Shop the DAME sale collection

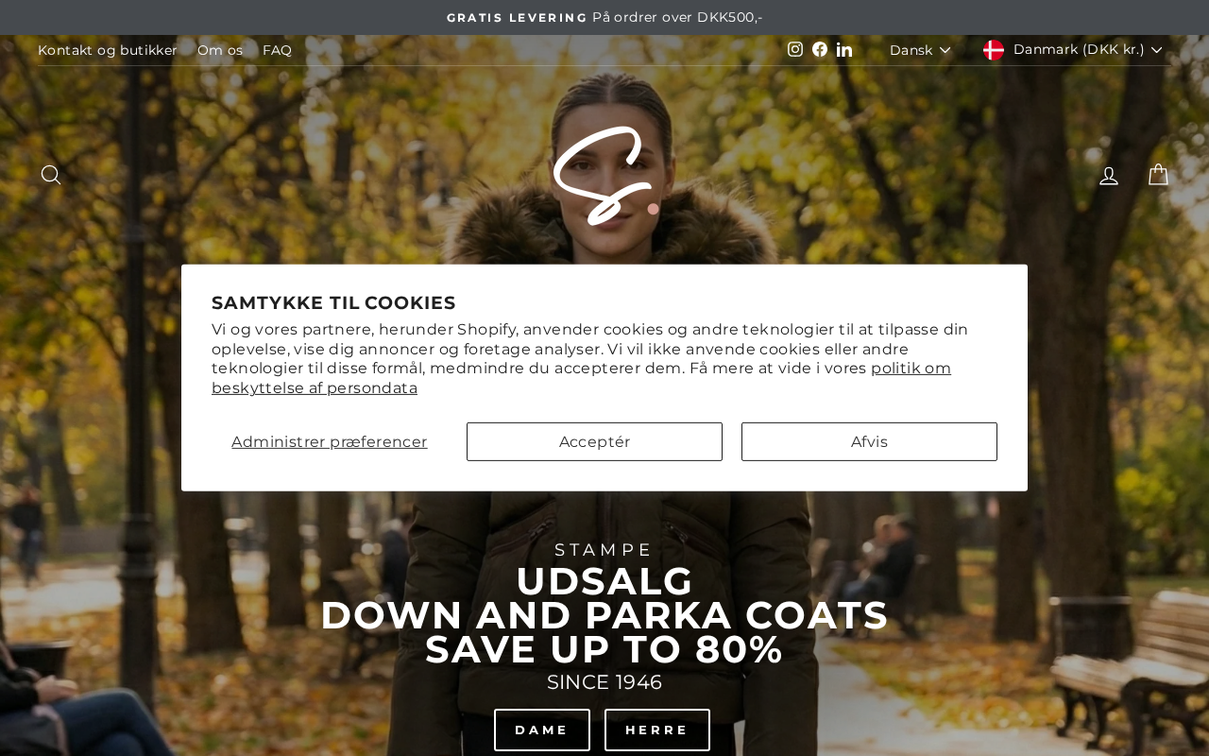[x=542, y=730]
